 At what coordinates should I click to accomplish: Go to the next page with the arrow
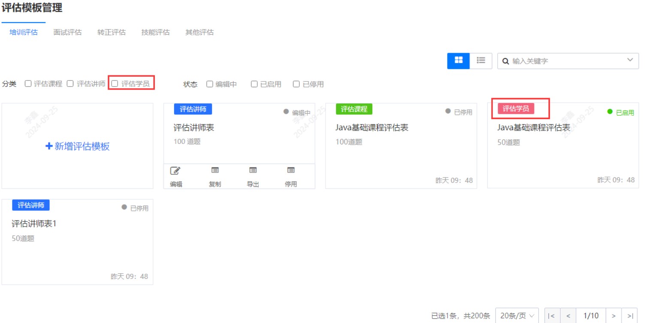pos(614,316)
